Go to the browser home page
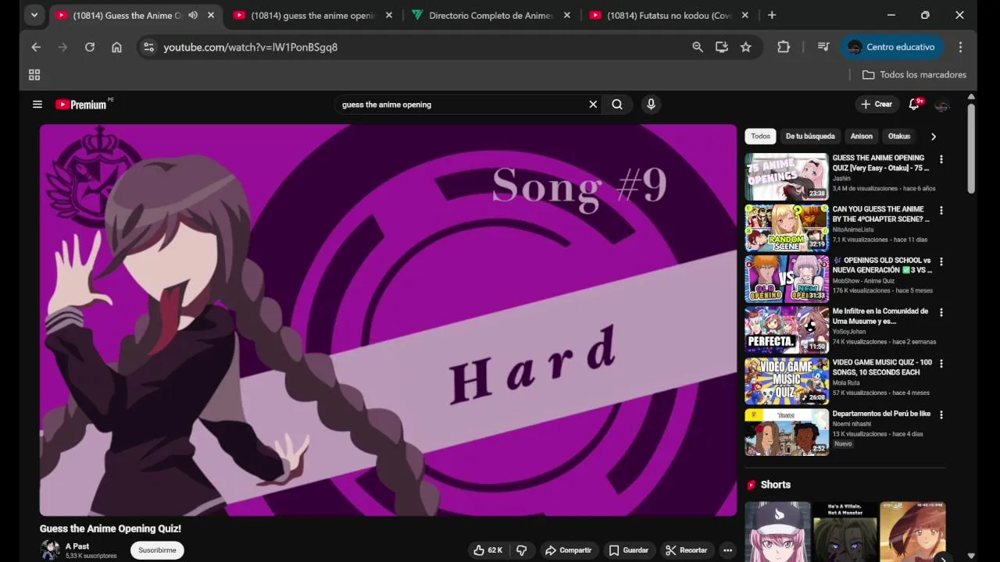This screenshot has width=1000, height=562. pos(116,47)
